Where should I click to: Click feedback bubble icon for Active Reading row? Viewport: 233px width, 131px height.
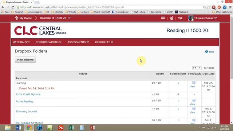pos(193,100)
